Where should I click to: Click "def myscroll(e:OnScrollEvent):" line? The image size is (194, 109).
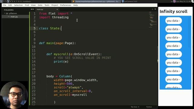coord(74,54)
